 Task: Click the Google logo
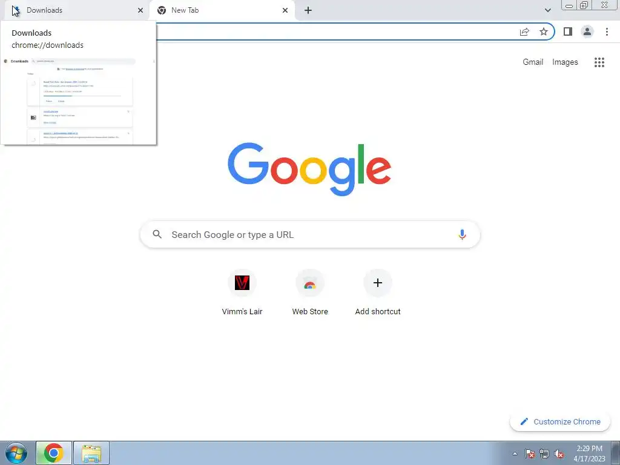(309, 170)
